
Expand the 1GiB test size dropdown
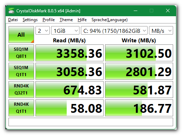(x=65, y=30)
